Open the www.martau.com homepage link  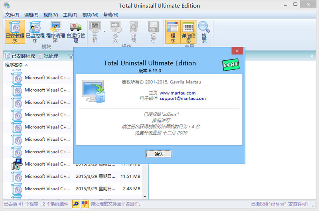click(177, 93)
